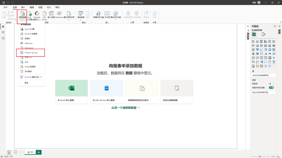Open the OneLake 数据中心 ribbon button
This screenshot has height=158, width=282.
click(x=37, y=16)
